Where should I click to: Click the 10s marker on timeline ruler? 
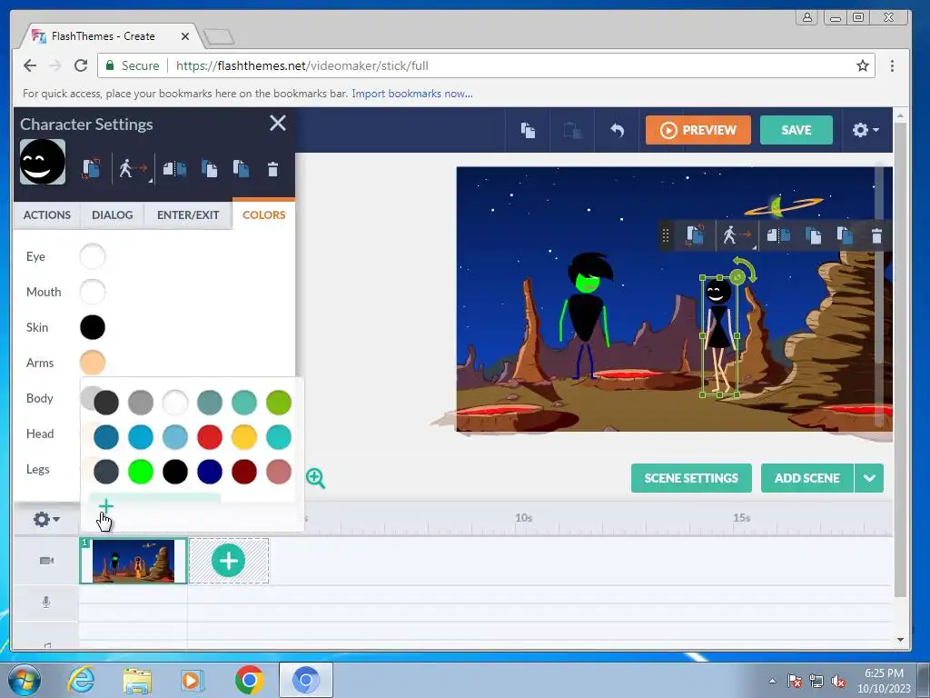[x=523, y=518]
